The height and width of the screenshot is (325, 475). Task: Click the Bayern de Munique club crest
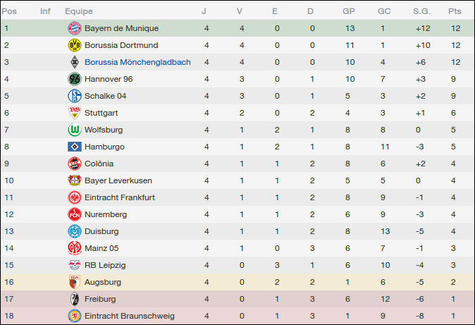point(74,28)
